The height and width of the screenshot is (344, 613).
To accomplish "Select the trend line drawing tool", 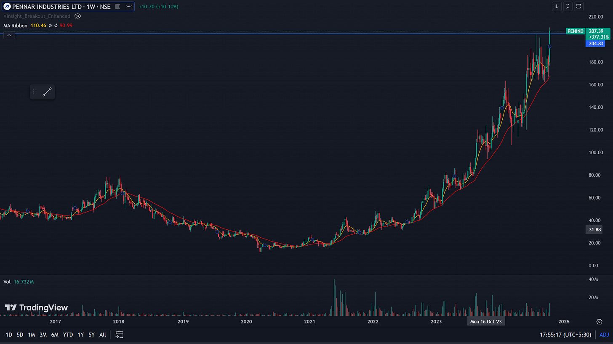I will click(47, 92).
